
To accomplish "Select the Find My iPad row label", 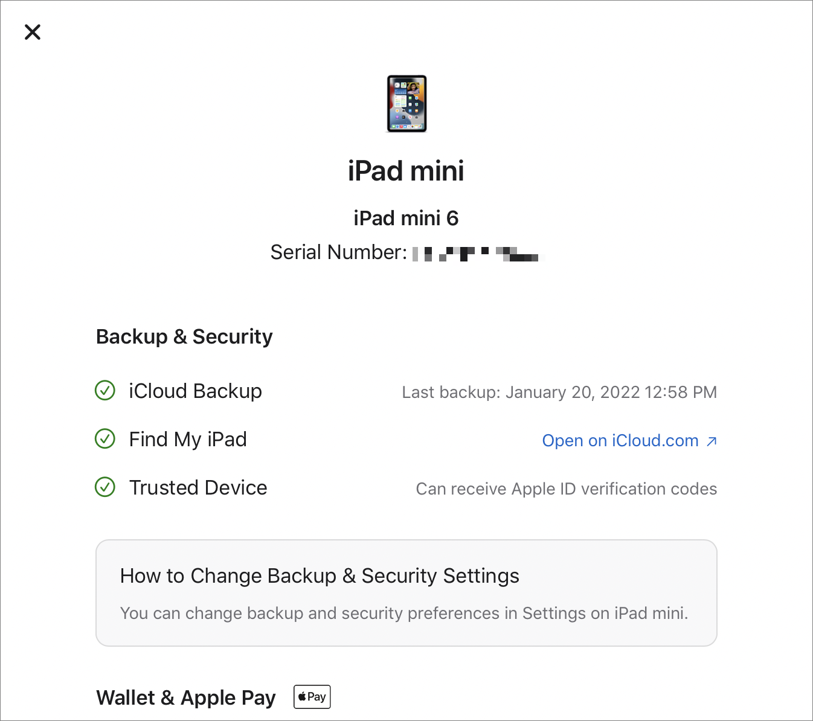I will pyautogui.click(x=188, y=439).
